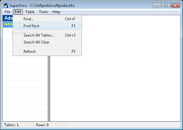Open the Help menu
The image size is (183, 130).
point(56,12)
